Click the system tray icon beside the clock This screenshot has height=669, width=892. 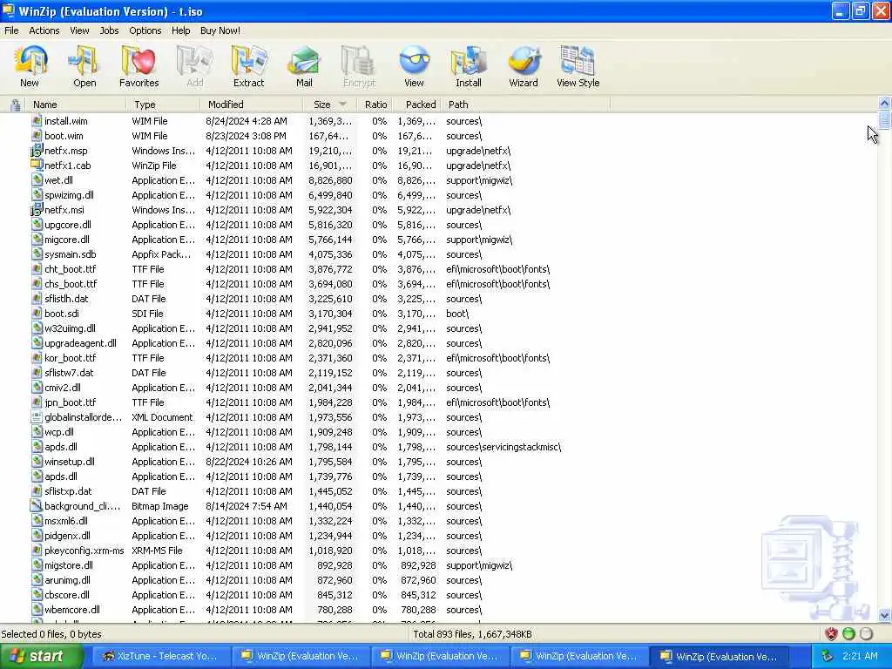[x=828, y=656]
